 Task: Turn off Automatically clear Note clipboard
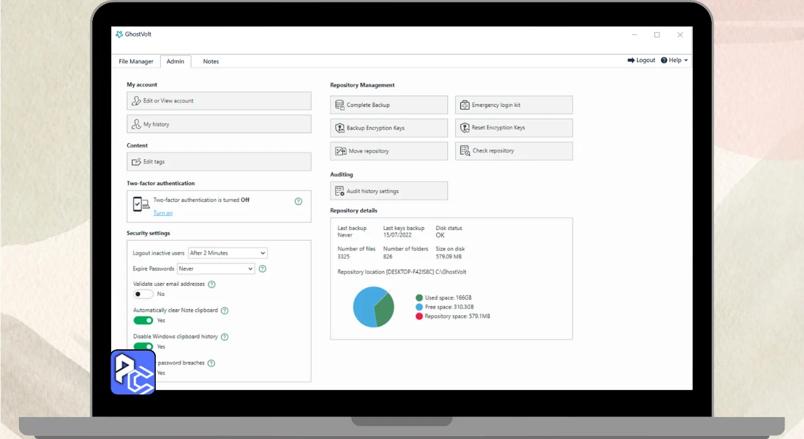[x=143, y=320]
